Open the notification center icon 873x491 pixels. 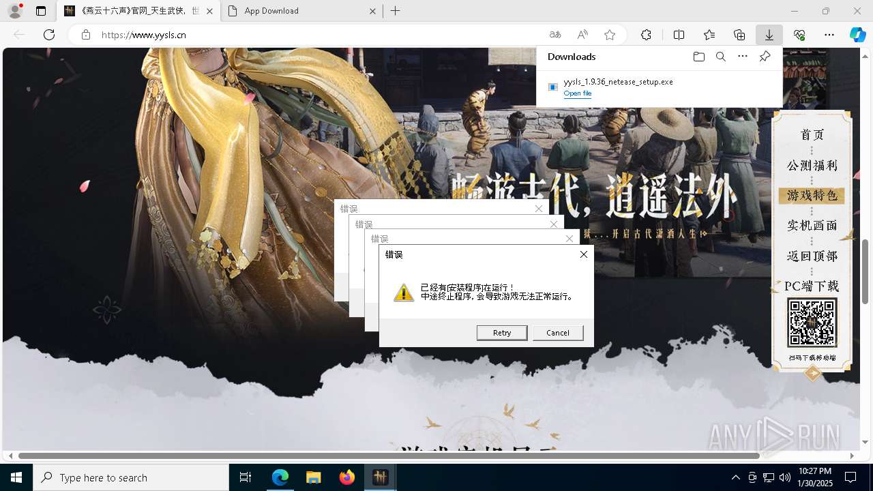point(850,477)
